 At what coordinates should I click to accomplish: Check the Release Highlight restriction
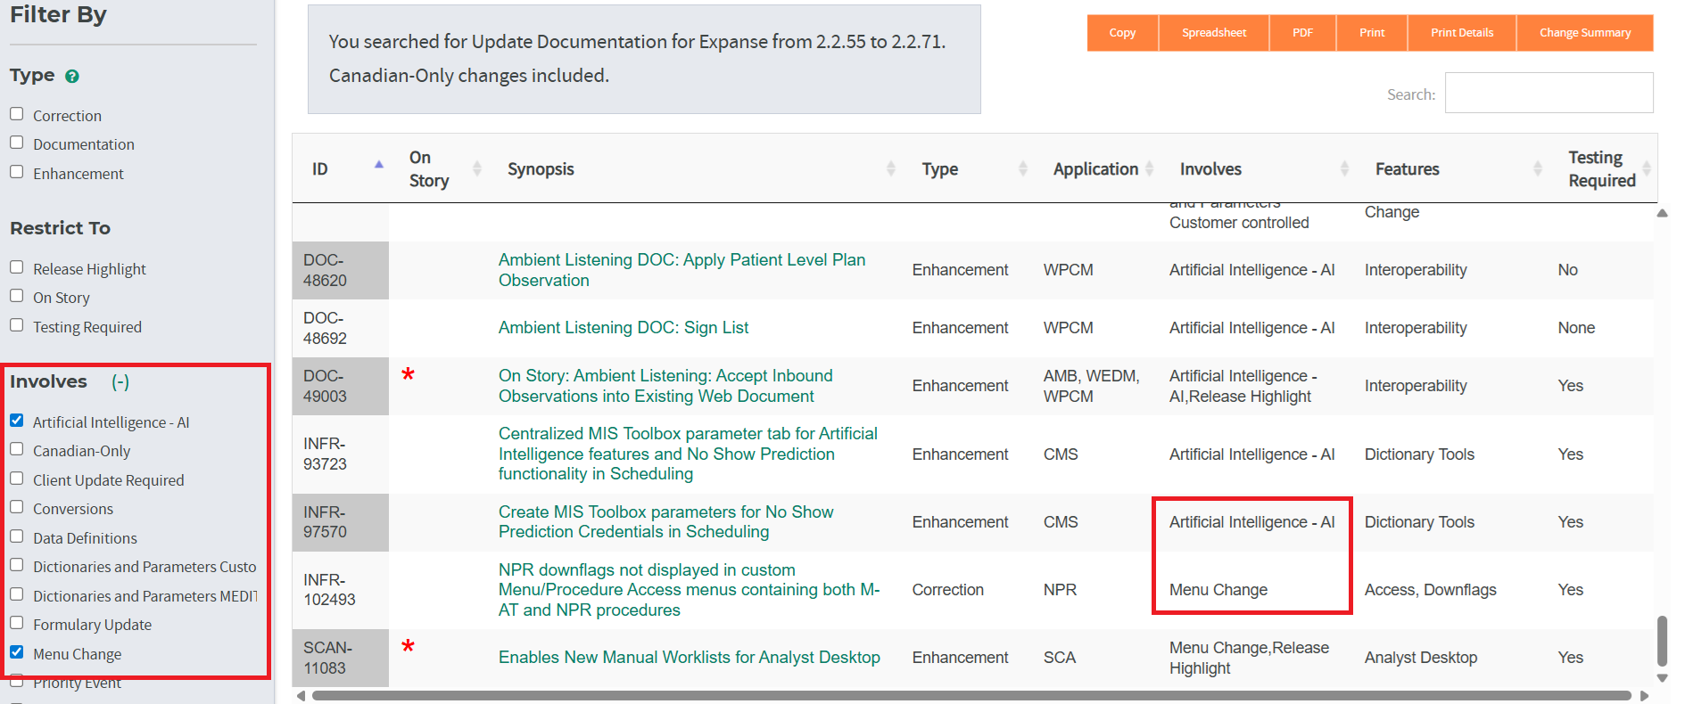pos(17,267)
